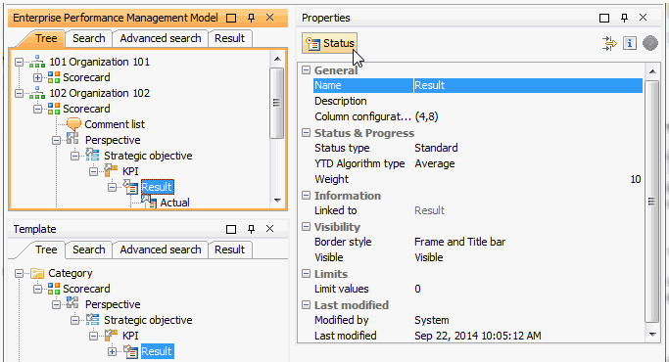
Task: Switch to Advanced search tab in model panel
Action: tap(161, 38)
